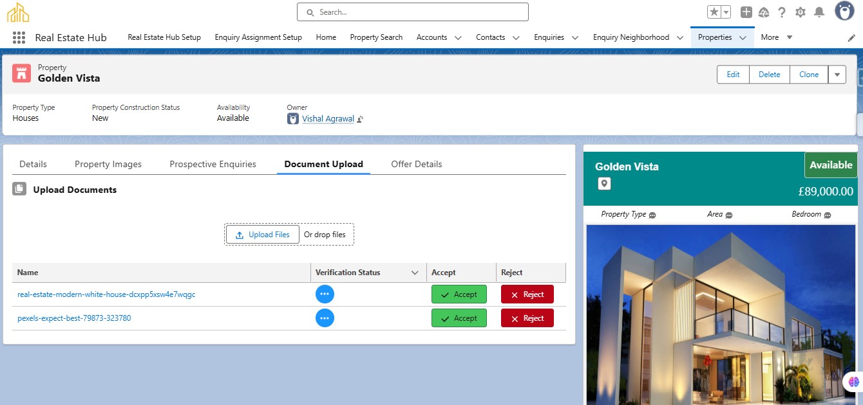Switch to the Property Images tab
The width and height of the screenshot is (863, 405).
coord(108,164)
